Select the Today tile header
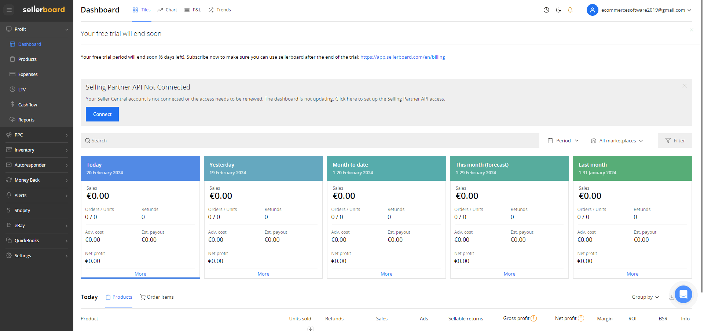The image size is (704, 331). (140, 168)
